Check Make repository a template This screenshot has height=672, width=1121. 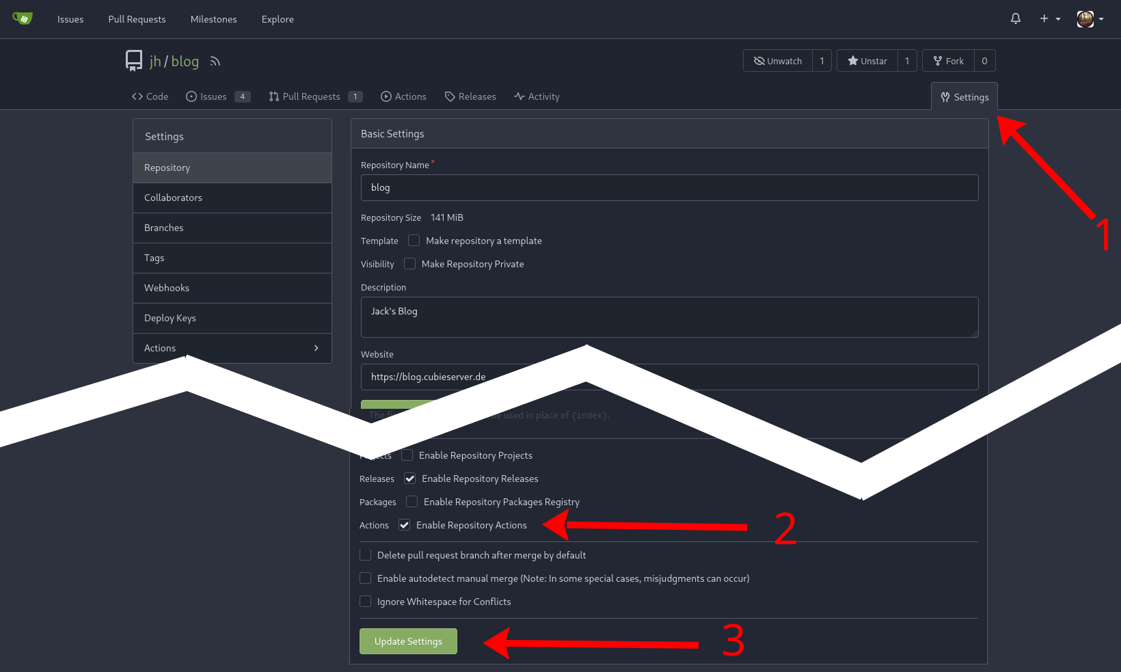414,241
